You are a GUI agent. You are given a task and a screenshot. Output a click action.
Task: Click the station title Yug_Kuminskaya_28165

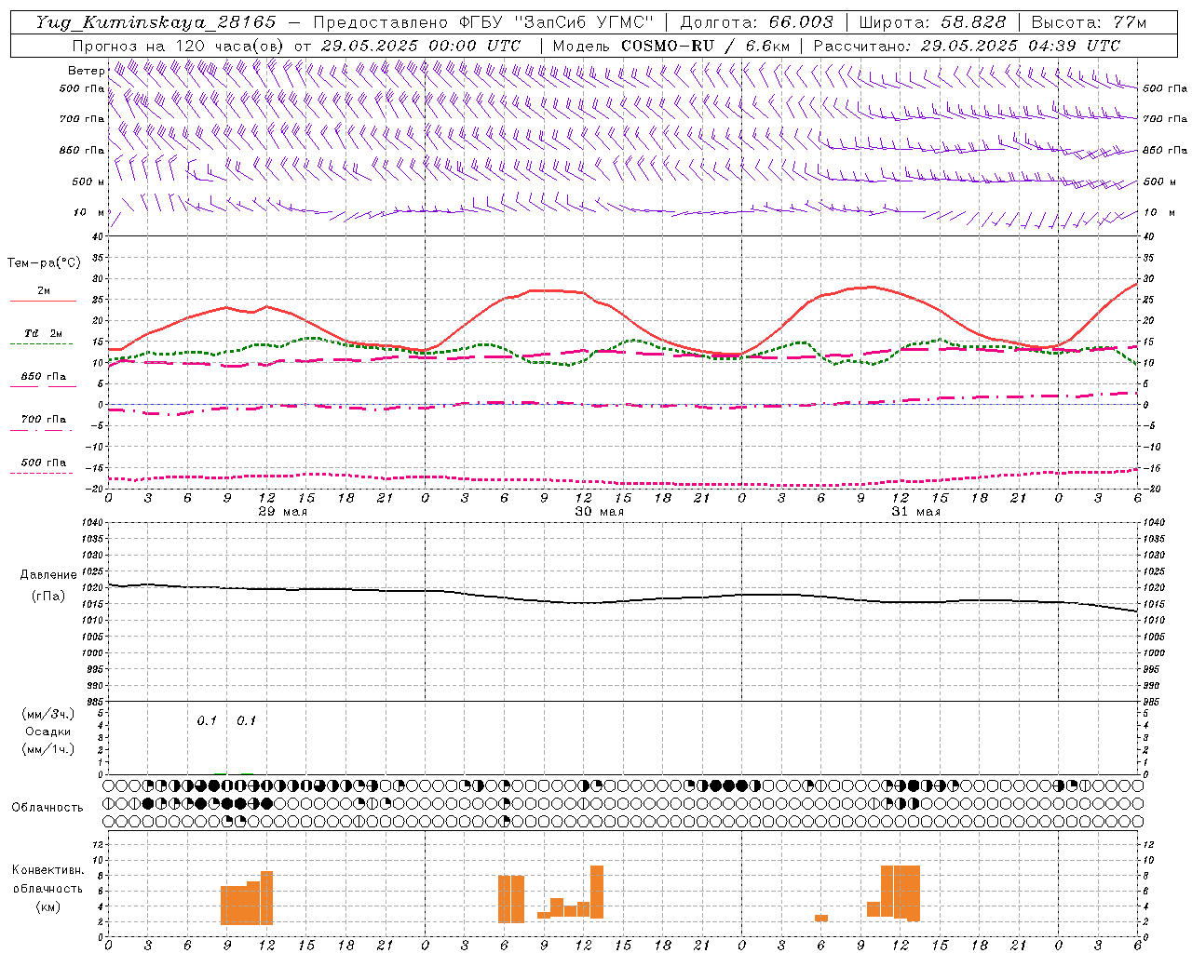point(156,22)
